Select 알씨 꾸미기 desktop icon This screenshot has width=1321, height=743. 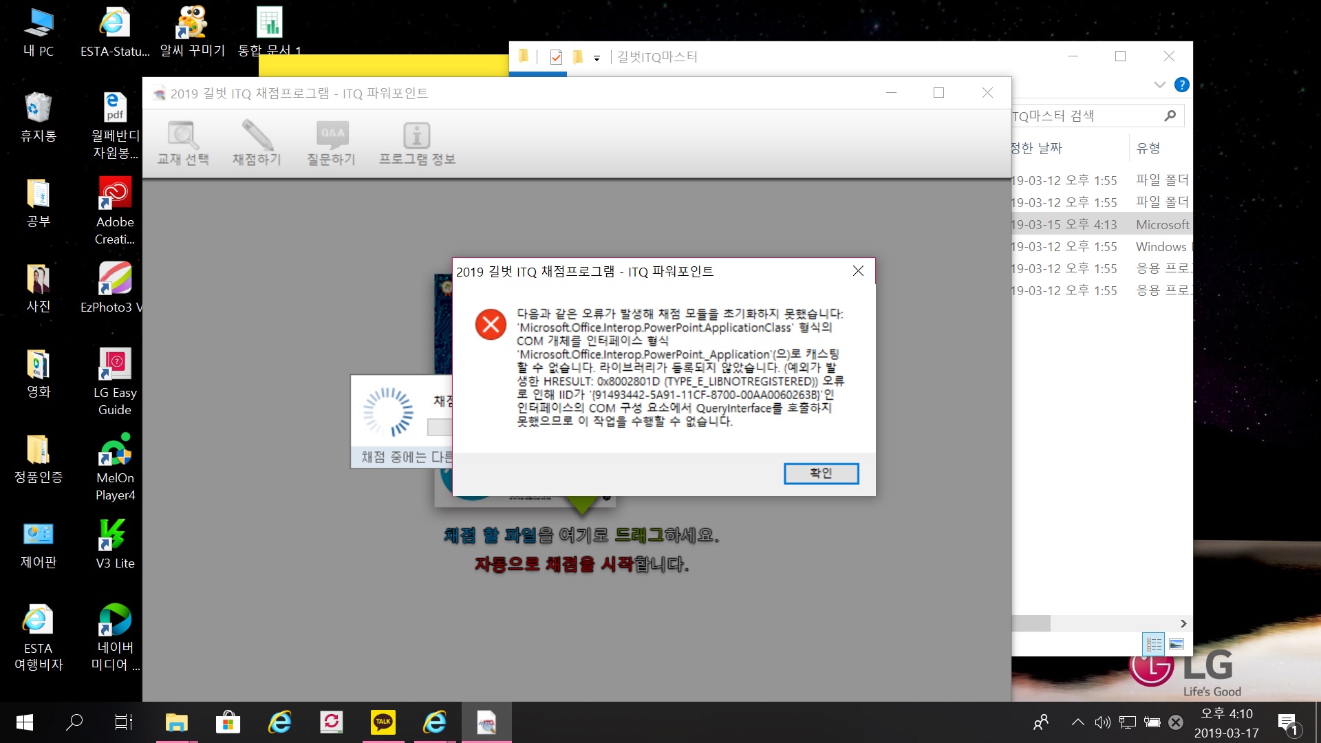(x=193, y=32)
